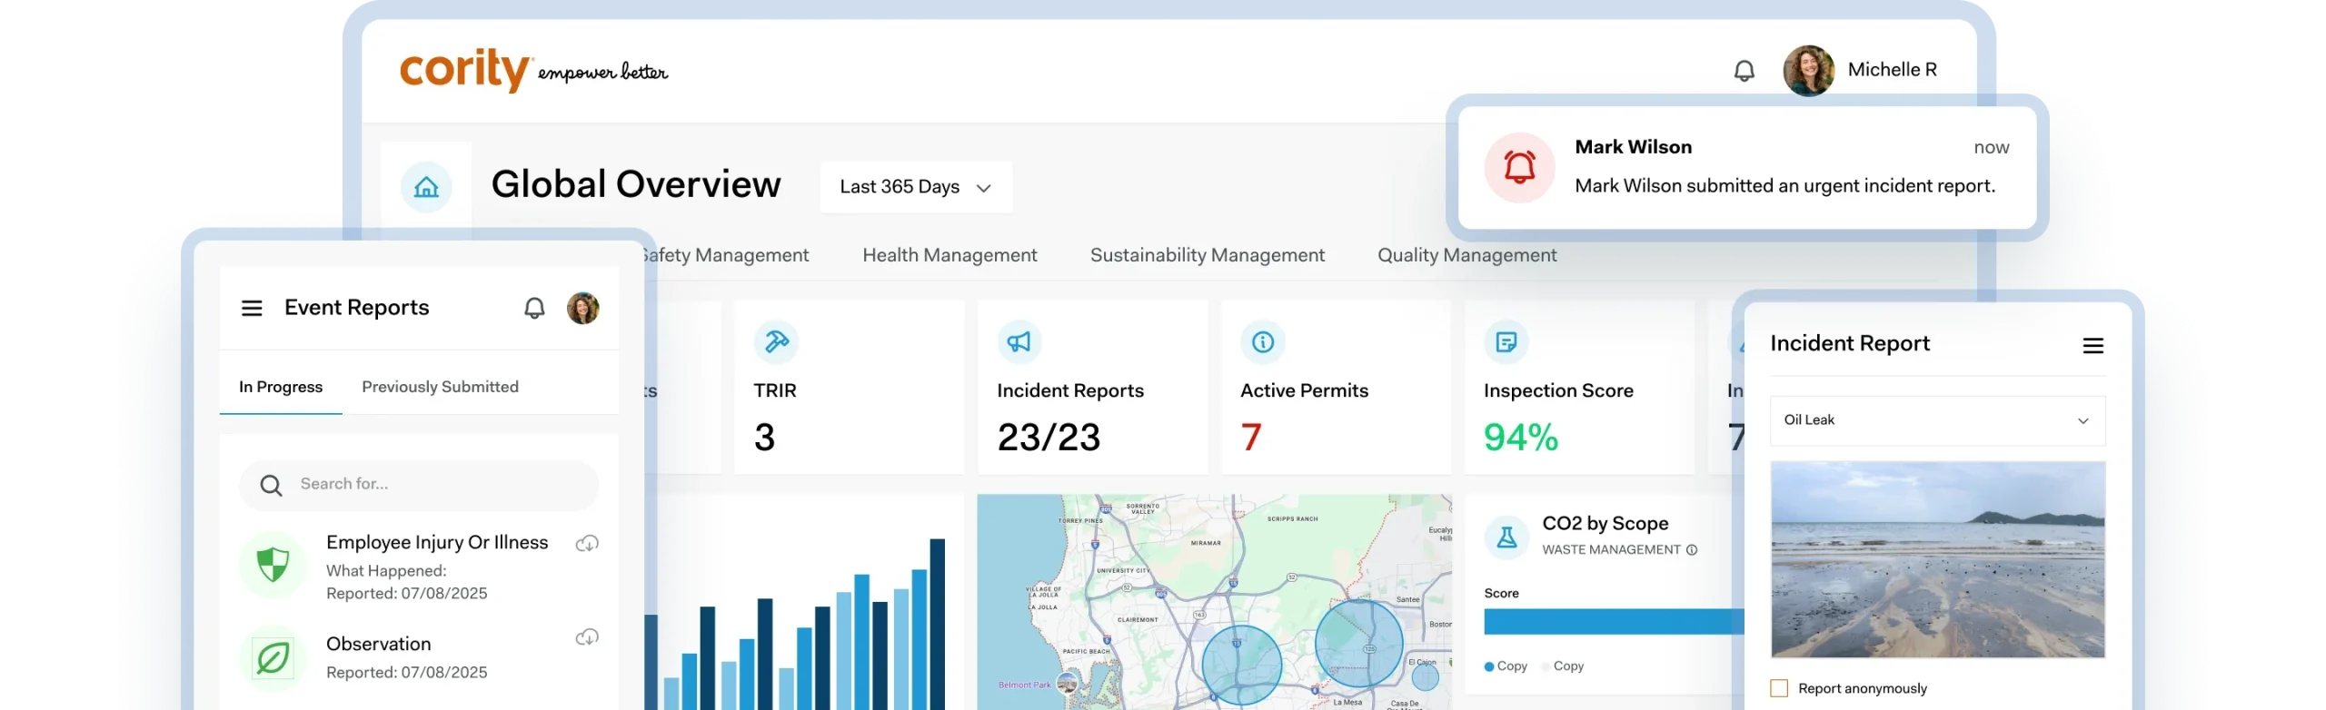Viewport: 2326px width, 710px height.
Task: Open the Sustainability Management tab
Action: click(1207, 255)
